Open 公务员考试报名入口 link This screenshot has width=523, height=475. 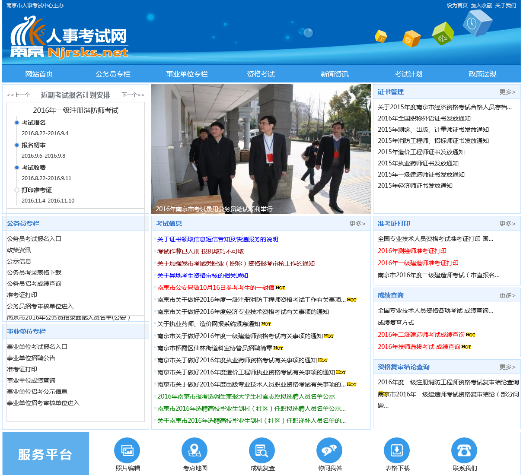34,239
